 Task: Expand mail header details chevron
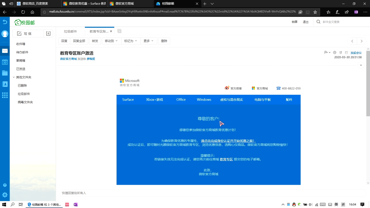pyautogui.click(x=361, y=65)
